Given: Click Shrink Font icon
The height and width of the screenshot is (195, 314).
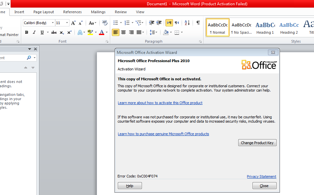Looking at the screenshot, I should (80, 23).
